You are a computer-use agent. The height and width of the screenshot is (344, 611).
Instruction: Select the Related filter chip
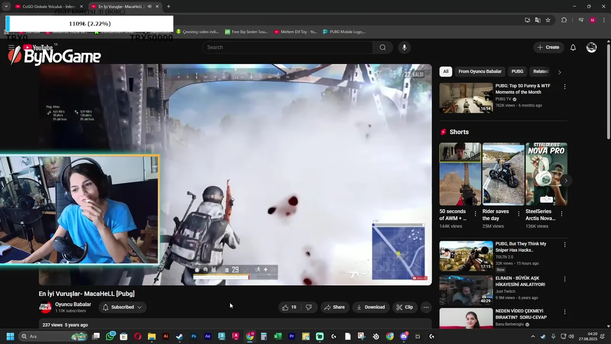541,72
